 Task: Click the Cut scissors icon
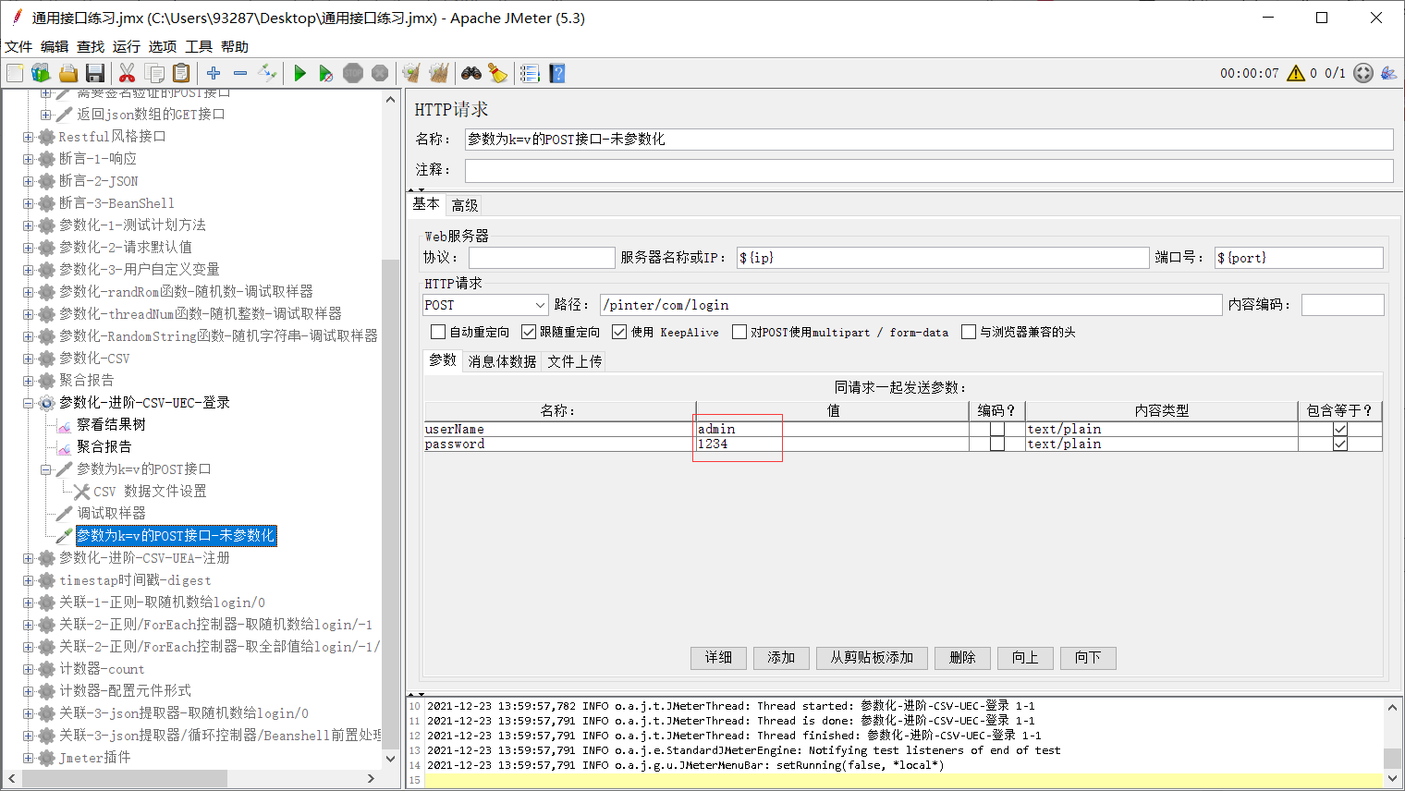click(128, 73)
